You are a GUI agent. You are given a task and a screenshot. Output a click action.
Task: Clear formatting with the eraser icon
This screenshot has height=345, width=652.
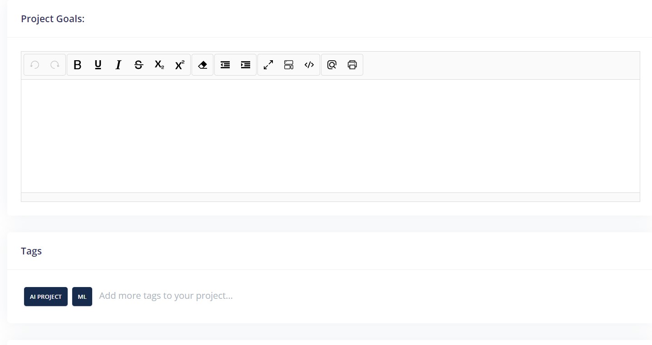point(203,65)
